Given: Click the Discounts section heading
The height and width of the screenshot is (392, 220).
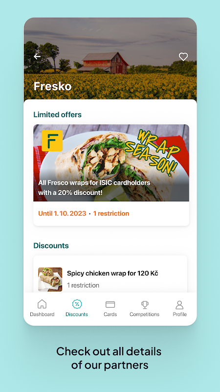Looking at the screenshot, I should 51,245.
